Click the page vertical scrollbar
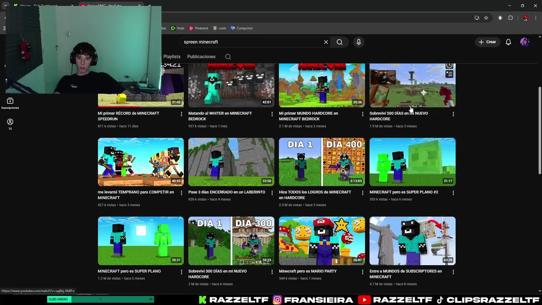This screenshot has height=305, width=542. coord(539,130)
